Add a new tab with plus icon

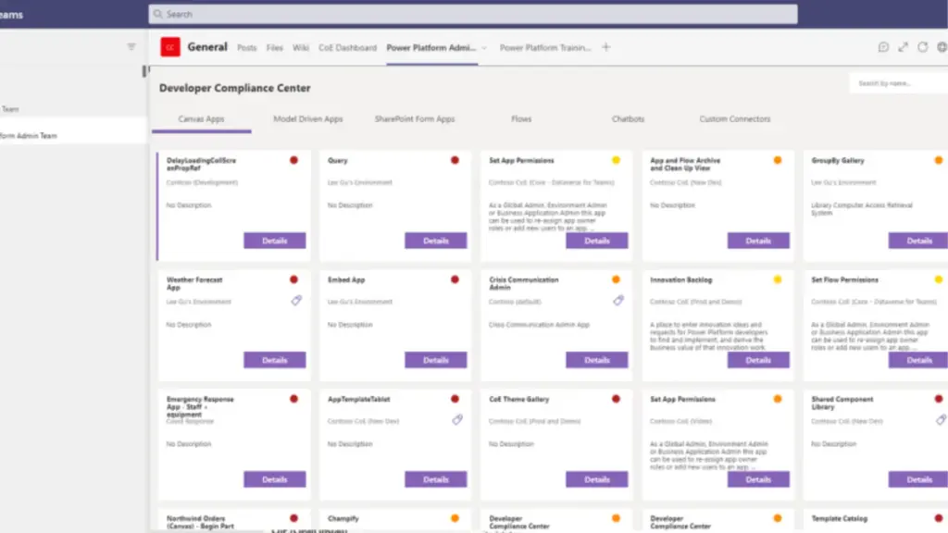pyautogui.click(x=606, y=47)
